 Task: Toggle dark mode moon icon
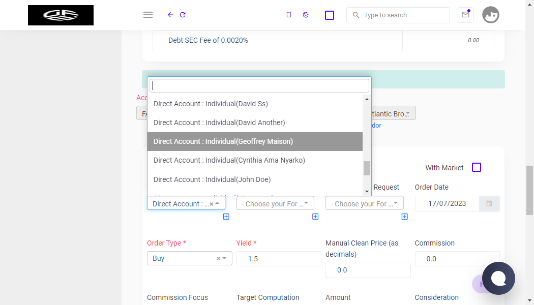click(x=306, y=15)
